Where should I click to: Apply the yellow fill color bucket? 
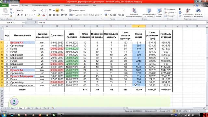coord(39,15)
